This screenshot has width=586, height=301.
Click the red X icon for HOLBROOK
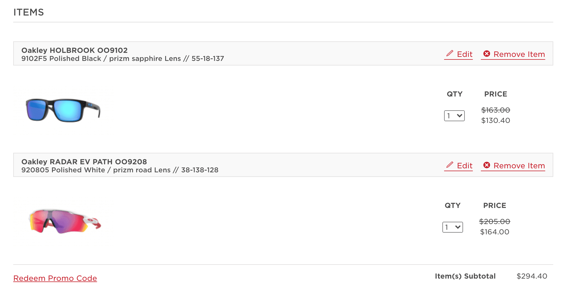point(487,54)
